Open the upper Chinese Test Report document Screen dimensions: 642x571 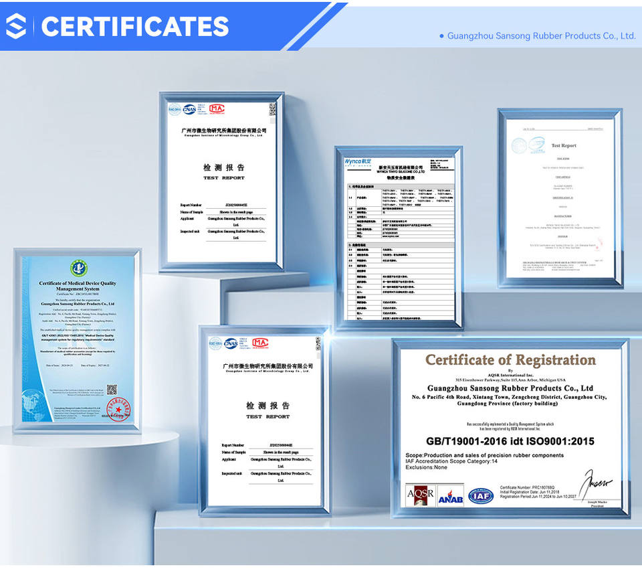click(x=221, y=181)
